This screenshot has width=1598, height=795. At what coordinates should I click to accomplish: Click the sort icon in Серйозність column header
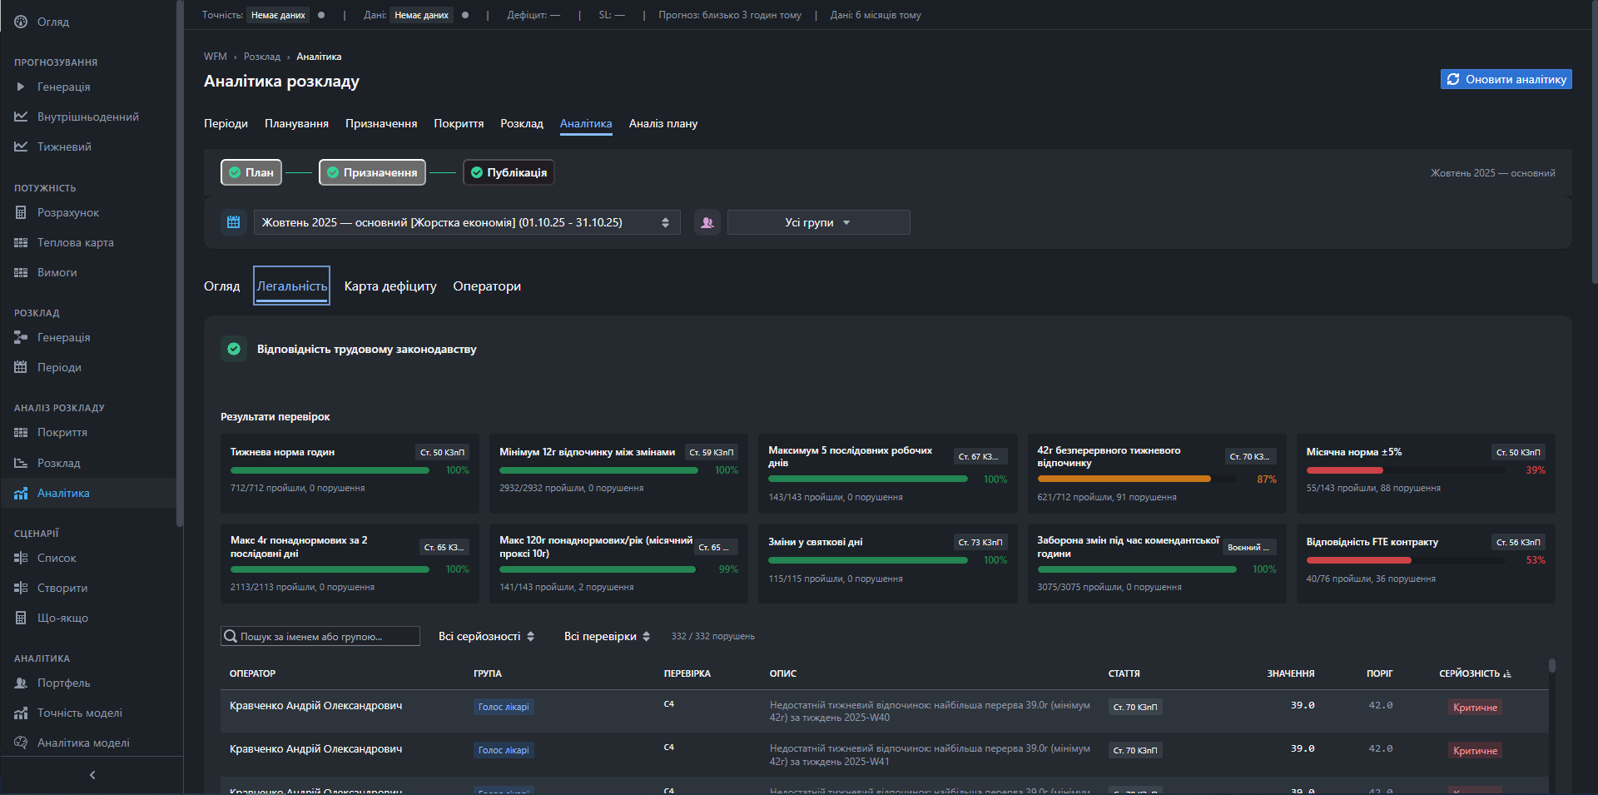(x=1507, y=674)
